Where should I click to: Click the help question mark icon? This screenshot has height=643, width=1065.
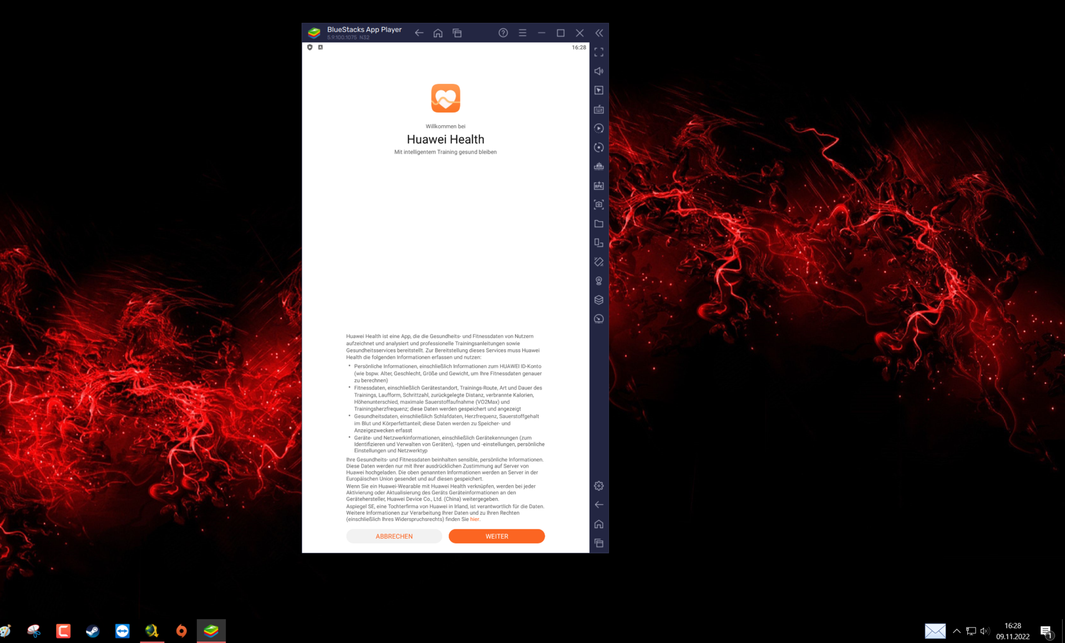tap(503, 33)
